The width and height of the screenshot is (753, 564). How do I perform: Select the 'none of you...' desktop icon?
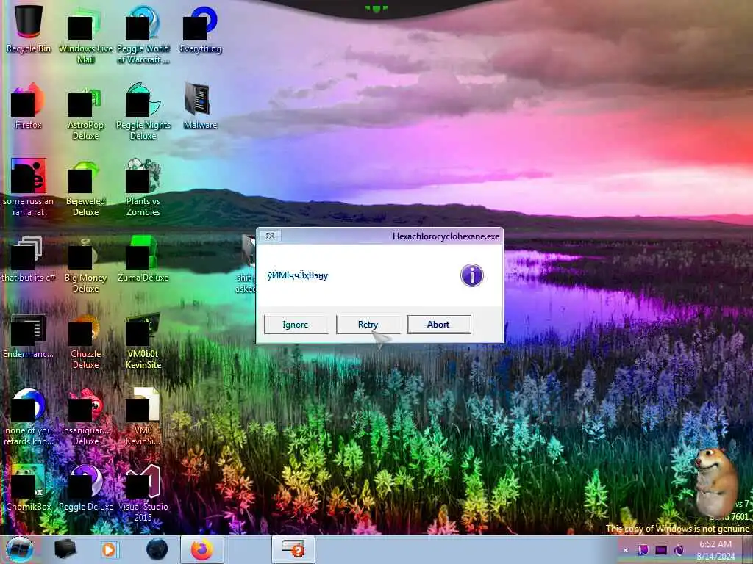[x=29, y=416]
